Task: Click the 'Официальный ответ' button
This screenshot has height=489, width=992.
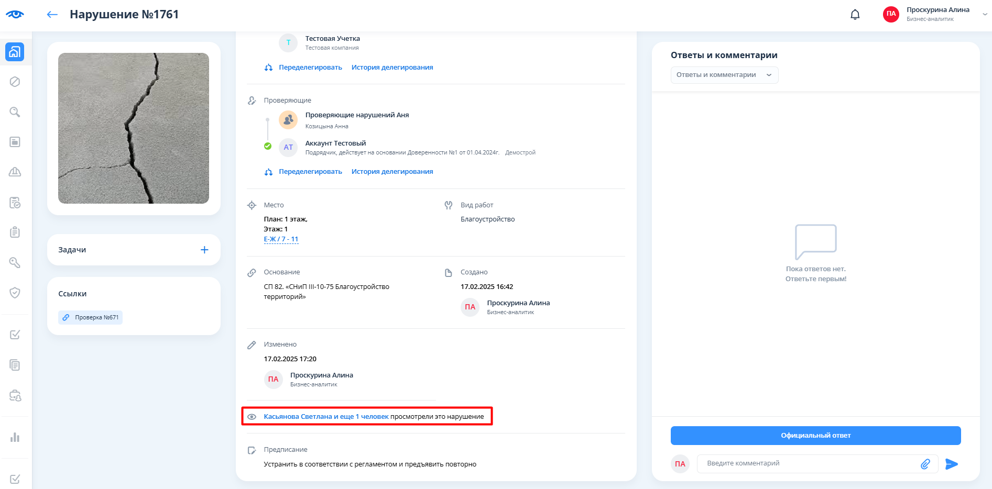Action: pyautogui.click(x=815, y=436)
